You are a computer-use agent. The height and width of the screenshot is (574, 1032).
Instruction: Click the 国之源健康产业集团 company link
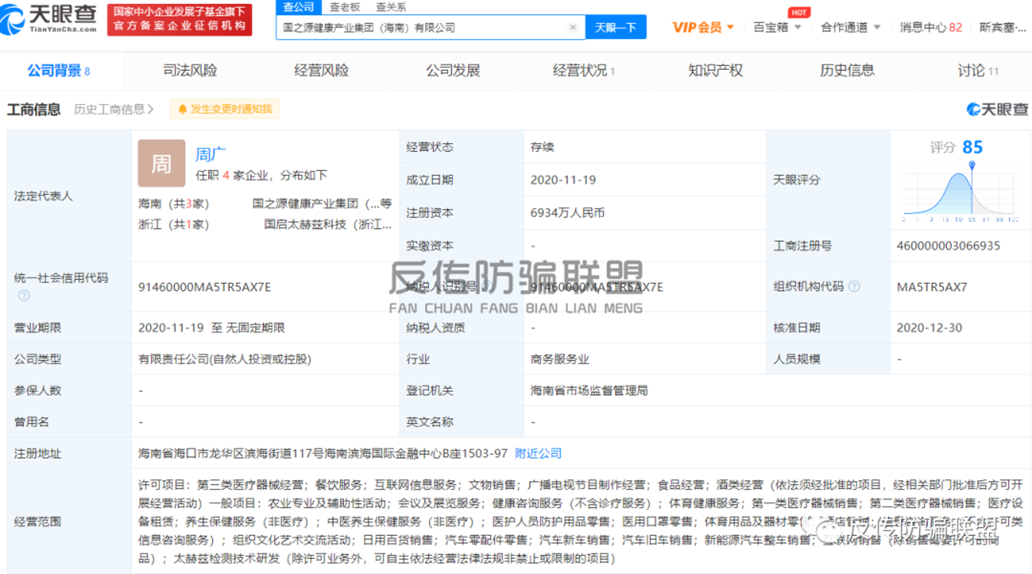click(x=321, y=204)
